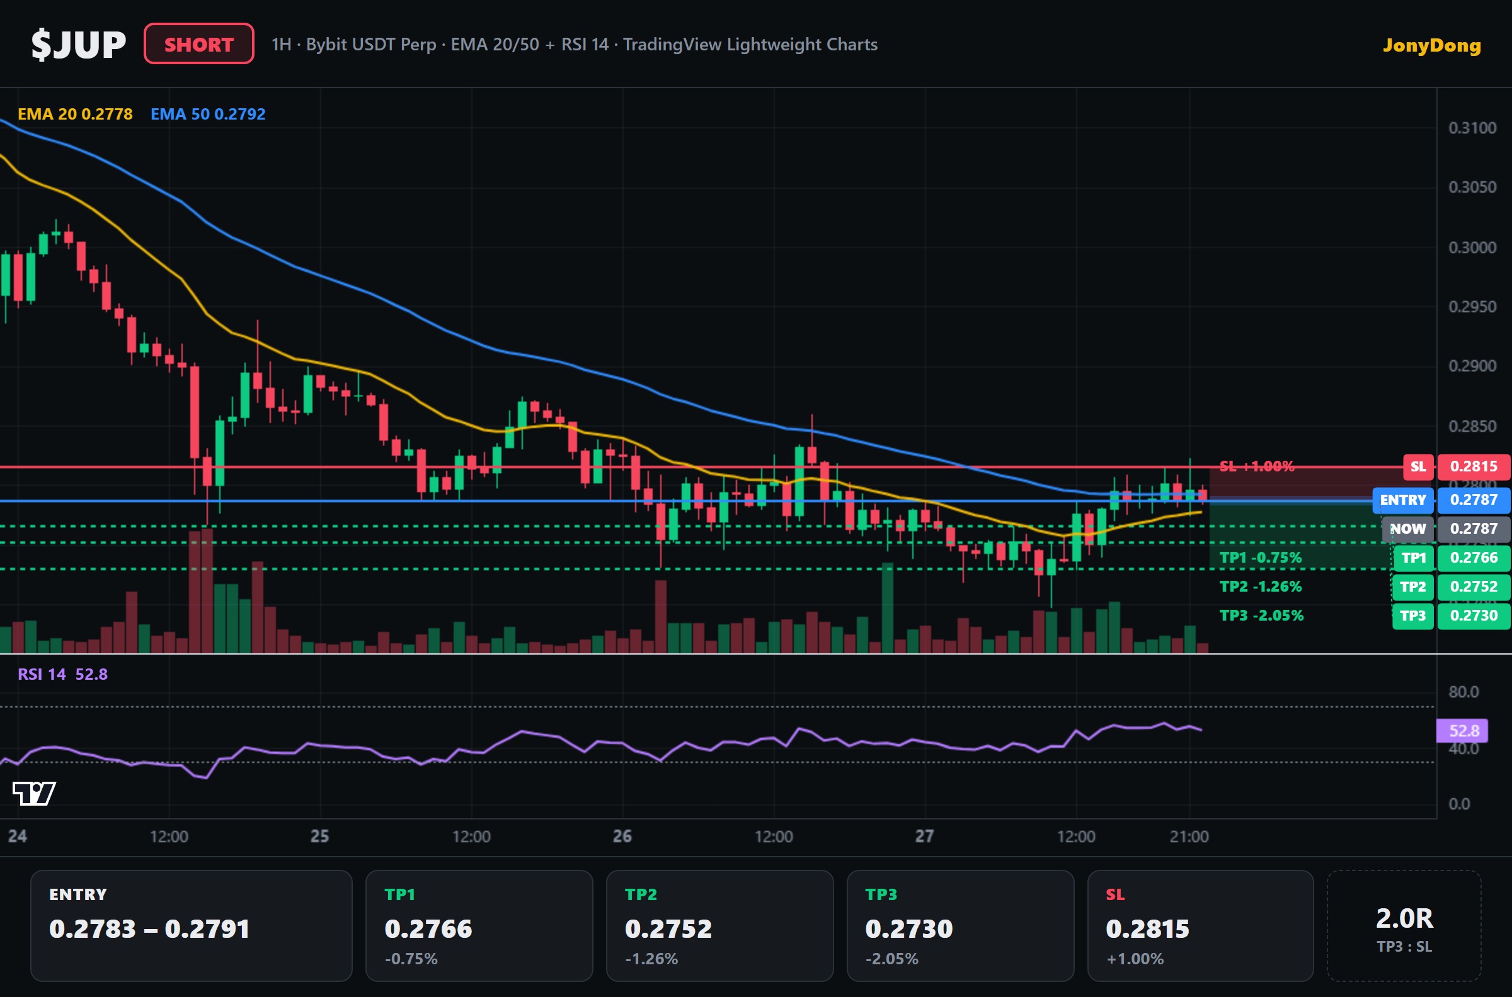Click the chart subtitle 1H Bybit text
The width and height of the screenshot is (1512, 997).
coord(574,45)
